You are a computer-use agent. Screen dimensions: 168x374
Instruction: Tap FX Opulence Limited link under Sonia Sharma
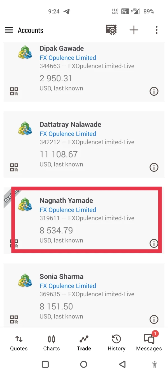tap(68, 286)
